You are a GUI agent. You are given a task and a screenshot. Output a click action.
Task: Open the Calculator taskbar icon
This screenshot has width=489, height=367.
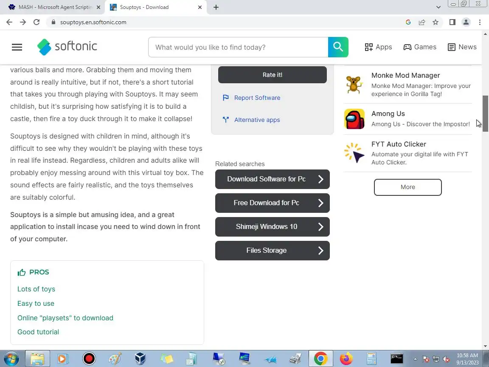371,359
